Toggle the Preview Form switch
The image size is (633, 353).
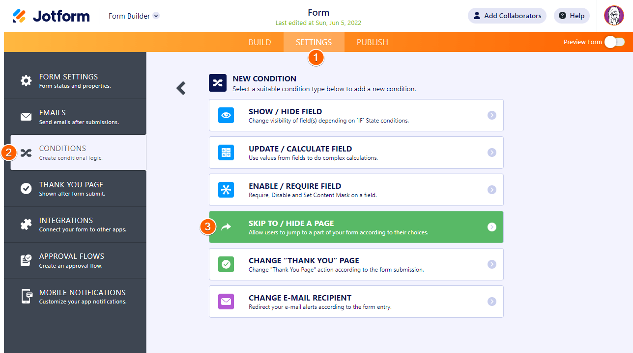(614, 42)
